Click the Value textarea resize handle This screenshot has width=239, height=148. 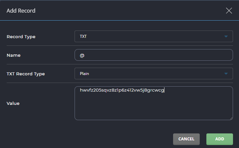pos(231,118)
